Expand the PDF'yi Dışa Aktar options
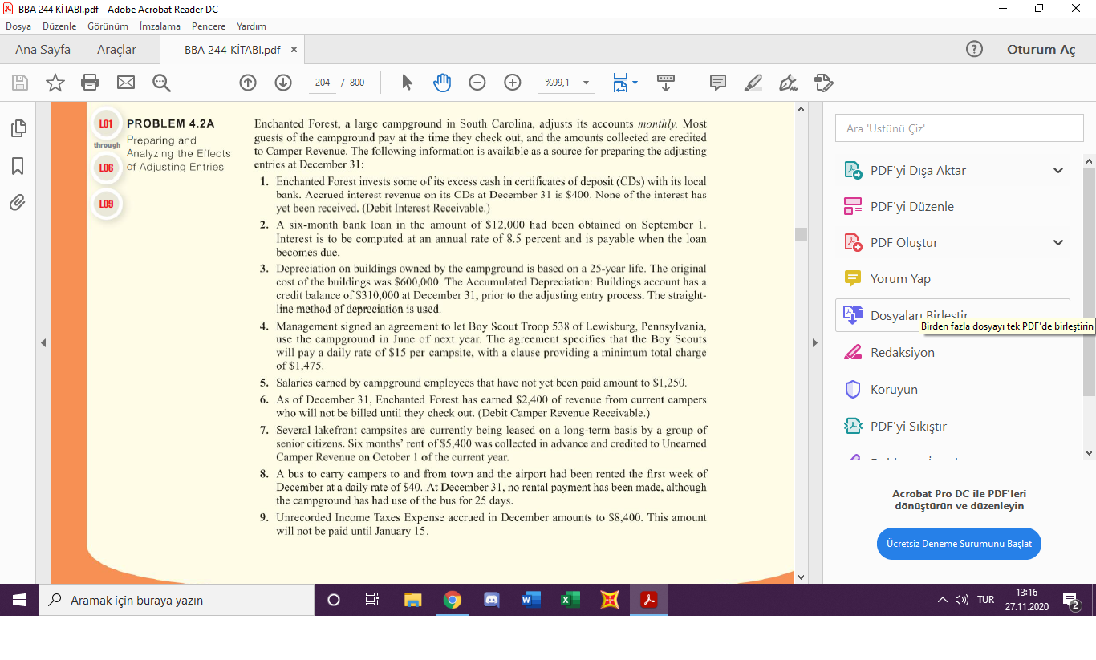 tap(1057, 170)
